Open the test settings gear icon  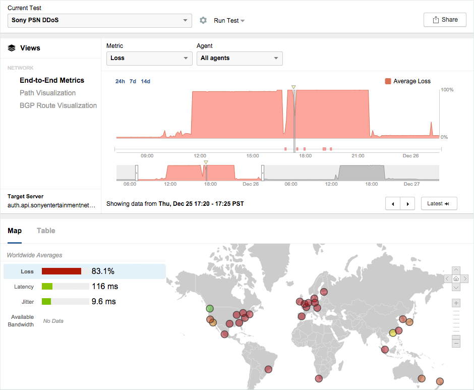pyautogui.click(x=203, y=20)
